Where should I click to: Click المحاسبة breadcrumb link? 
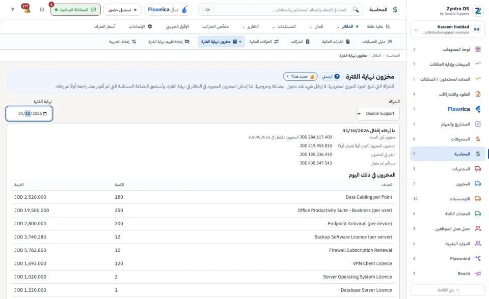pyautogui.click(x=393, y=55)
